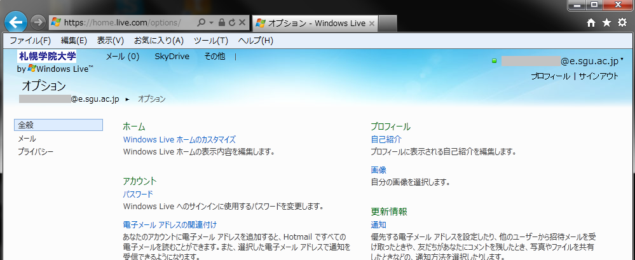Click the Windows Live flag logo under university name
This screenshot has width=635, height=260.
pyautogui.click(x=31, y=69)
